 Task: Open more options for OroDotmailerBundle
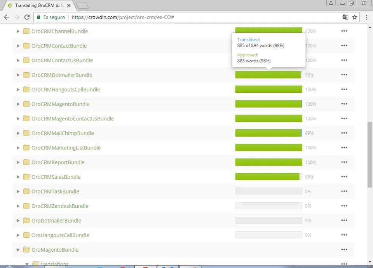pos(344,220)
